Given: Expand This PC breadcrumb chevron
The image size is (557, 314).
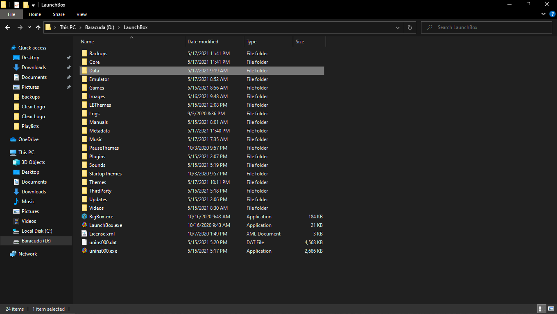Looking at the screenshot, I should tap(80, 27).
